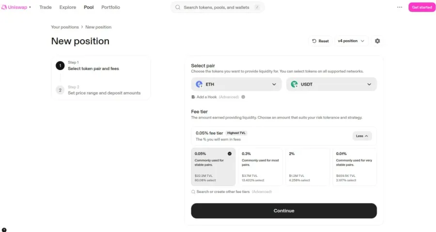Click the hook document icon beside Add a Hook

click(193, 97)
